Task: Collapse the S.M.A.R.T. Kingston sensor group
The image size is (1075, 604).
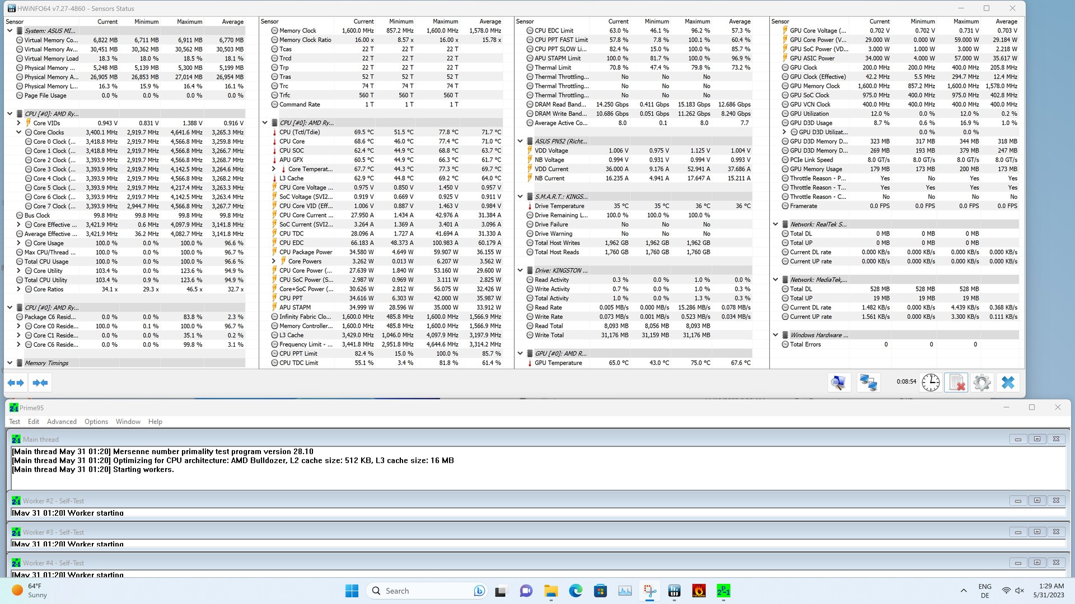Action: pos(520,197)
